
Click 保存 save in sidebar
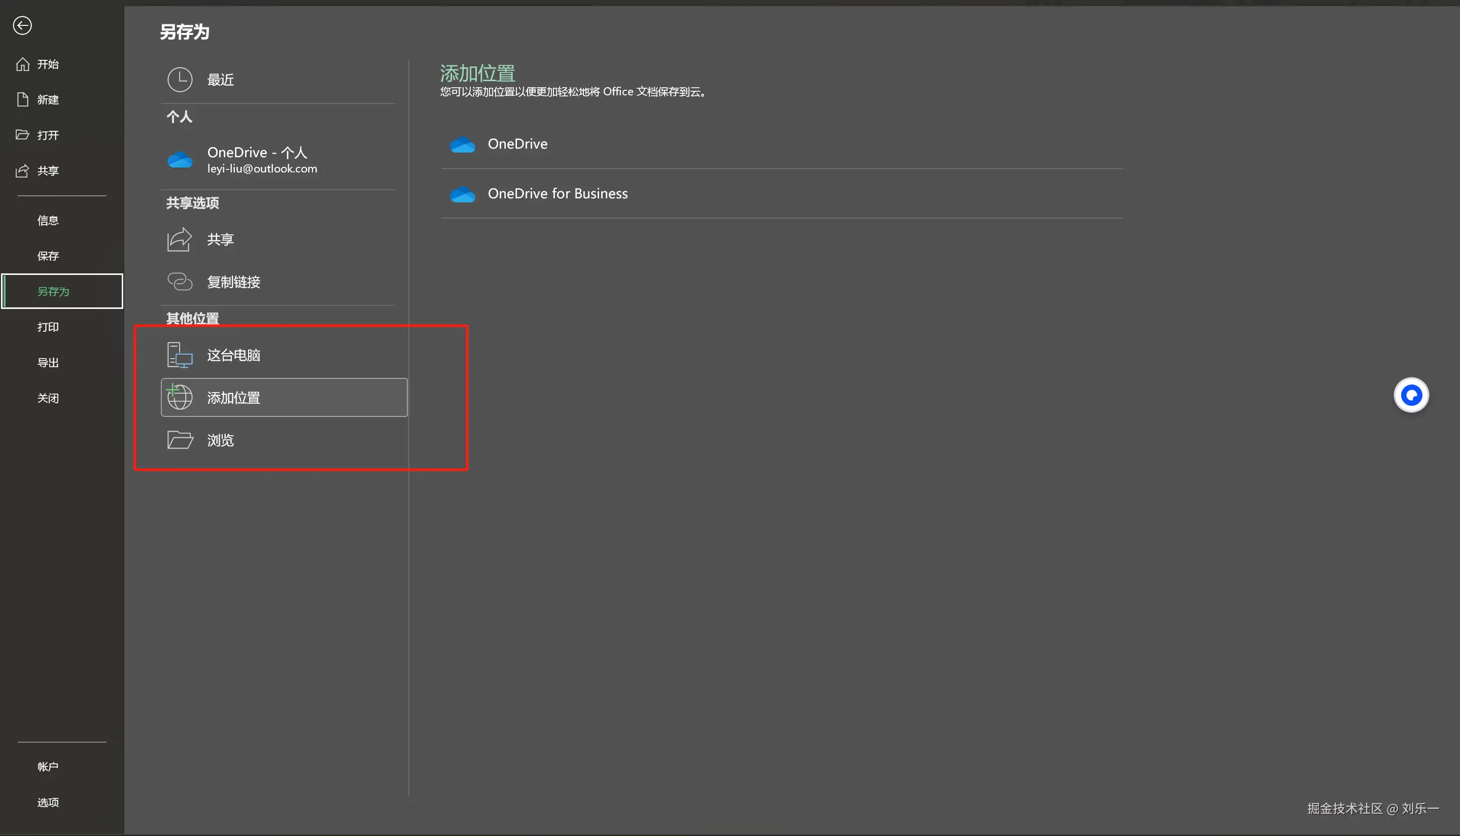(48, 256)
